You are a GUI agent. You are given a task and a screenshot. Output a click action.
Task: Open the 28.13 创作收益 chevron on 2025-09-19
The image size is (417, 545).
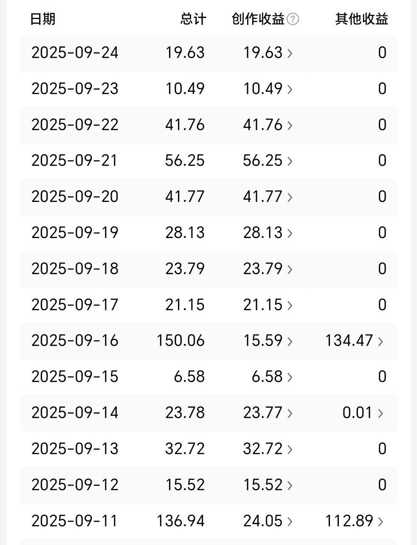(290, 233)
